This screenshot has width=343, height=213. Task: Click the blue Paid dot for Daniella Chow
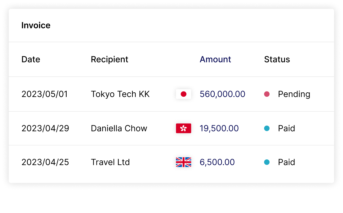[267, 128]
